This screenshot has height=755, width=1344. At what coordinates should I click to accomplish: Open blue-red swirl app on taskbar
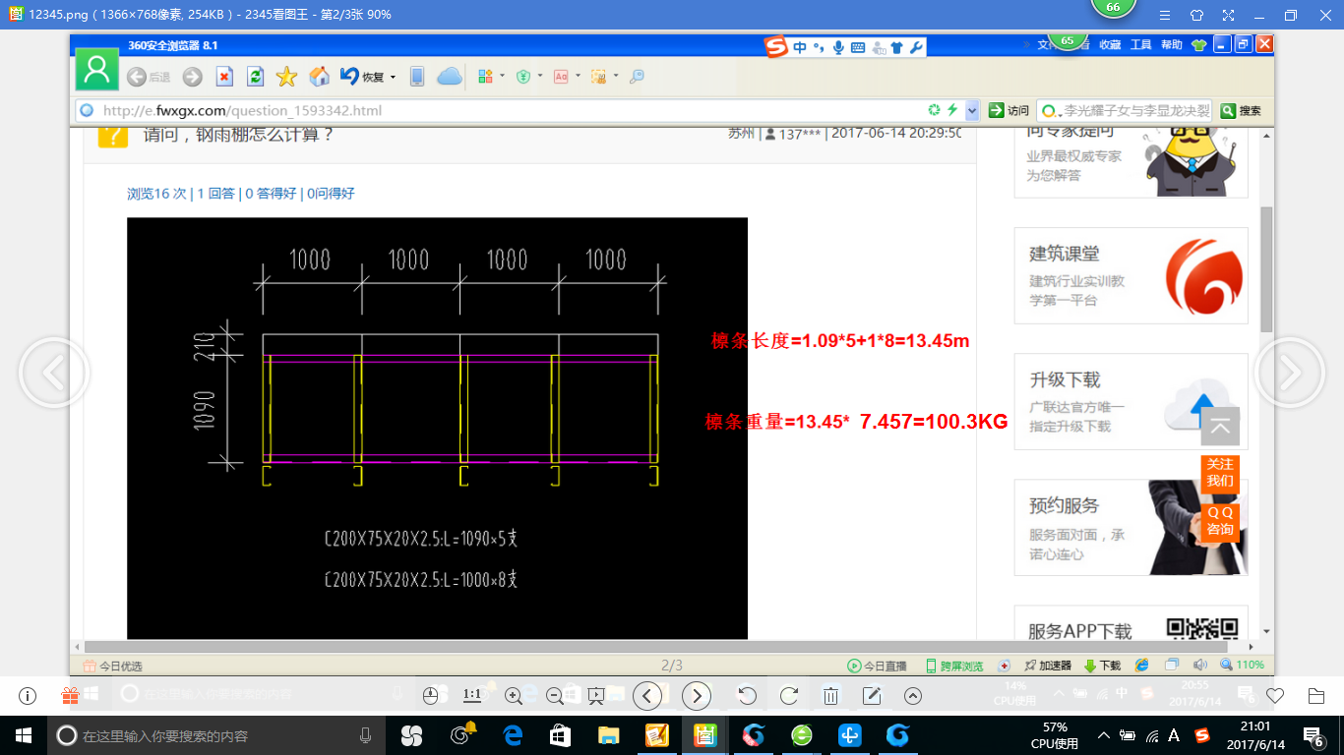(x=753, y=735)
